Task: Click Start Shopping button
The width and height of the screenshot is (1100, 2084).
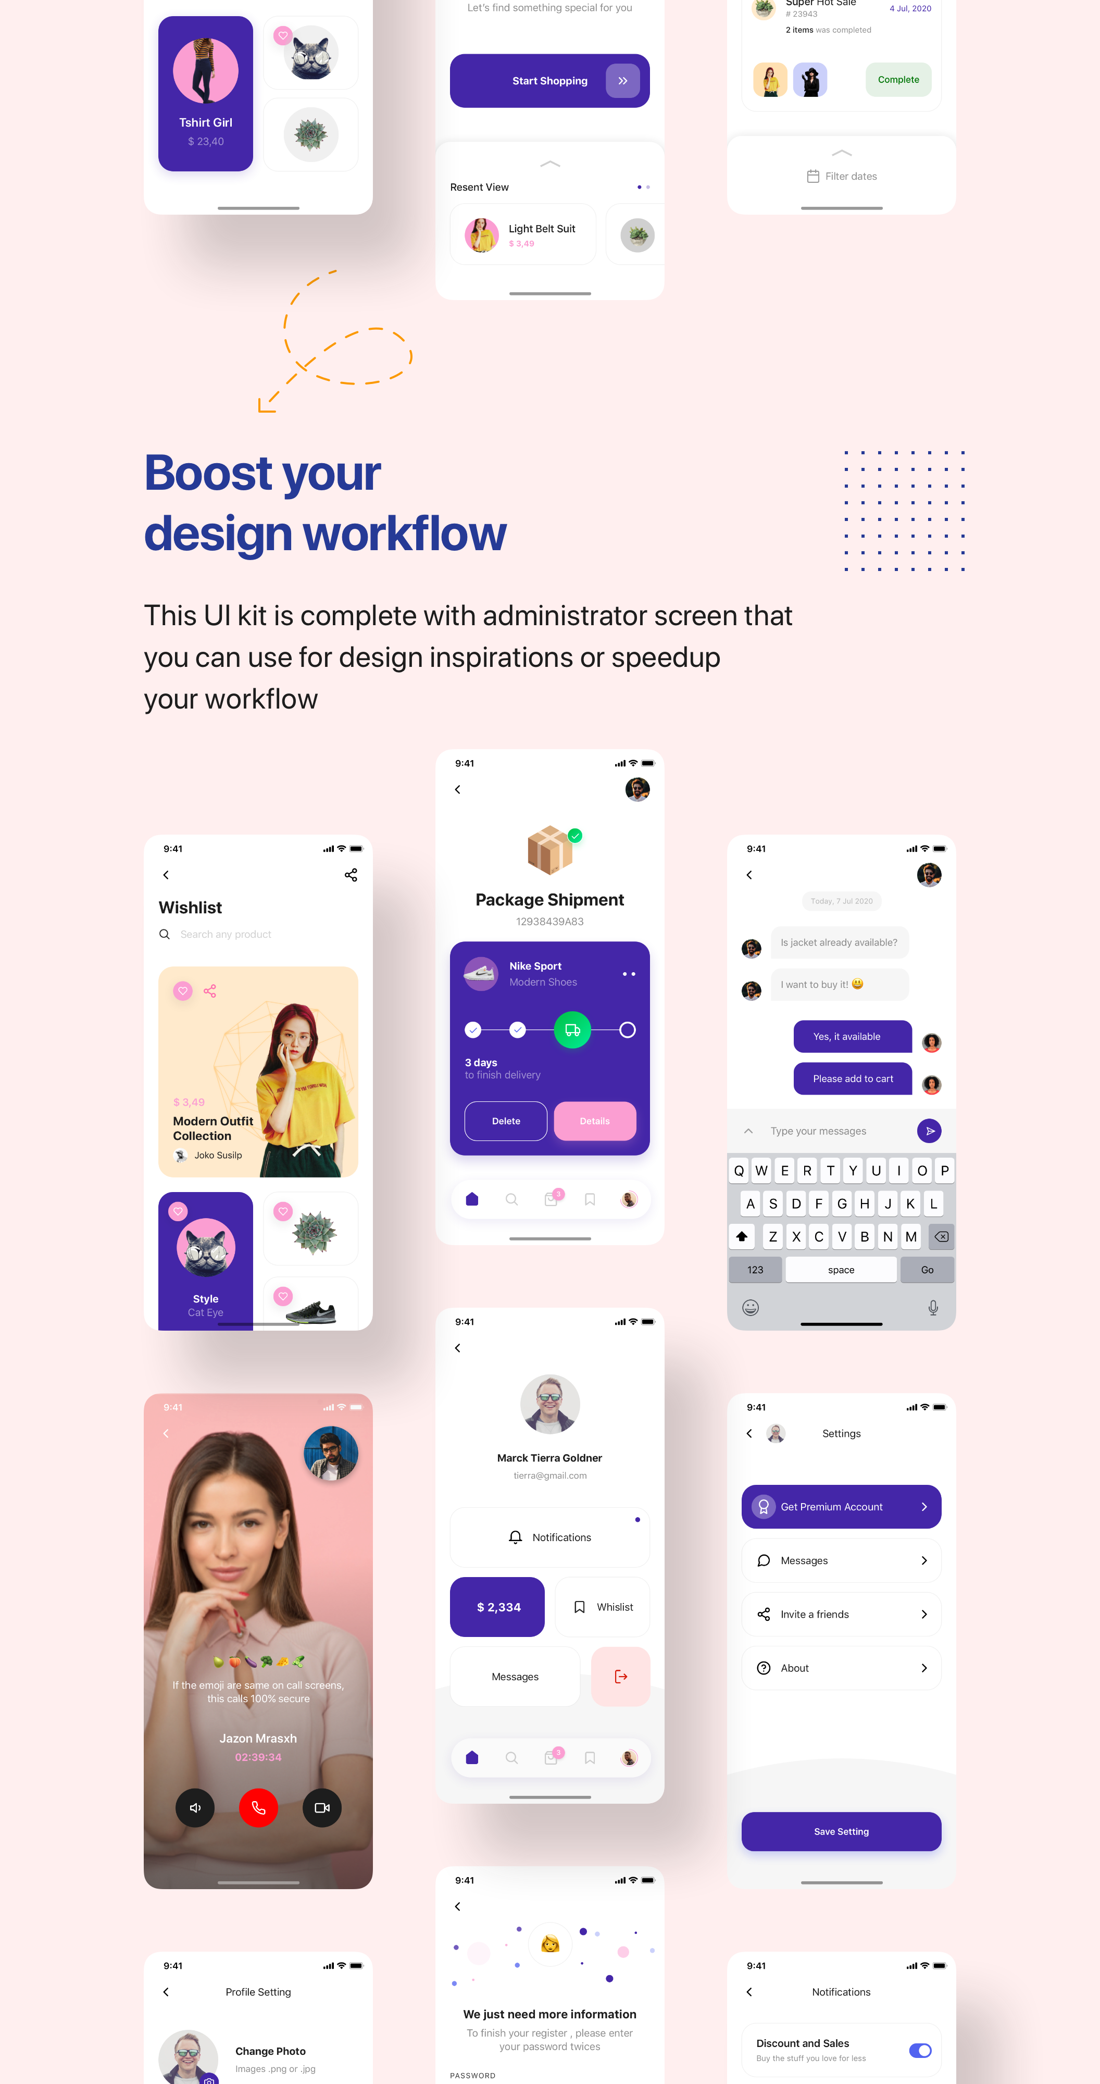Action: click(550, 80)
